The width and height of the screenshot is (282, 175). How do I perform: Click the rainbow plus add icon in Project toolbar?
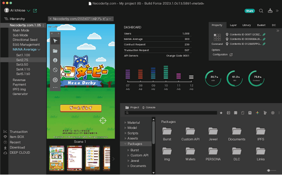click(x=257, y=113)
